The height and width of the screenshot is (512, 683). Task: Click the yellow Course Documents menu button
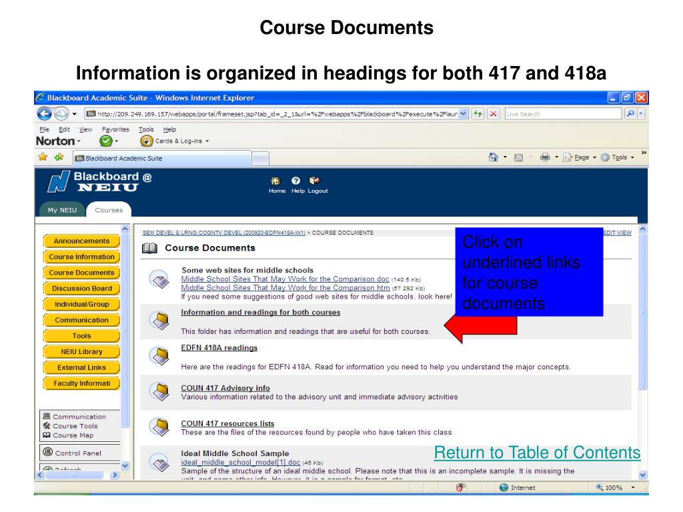click(81, 273)
